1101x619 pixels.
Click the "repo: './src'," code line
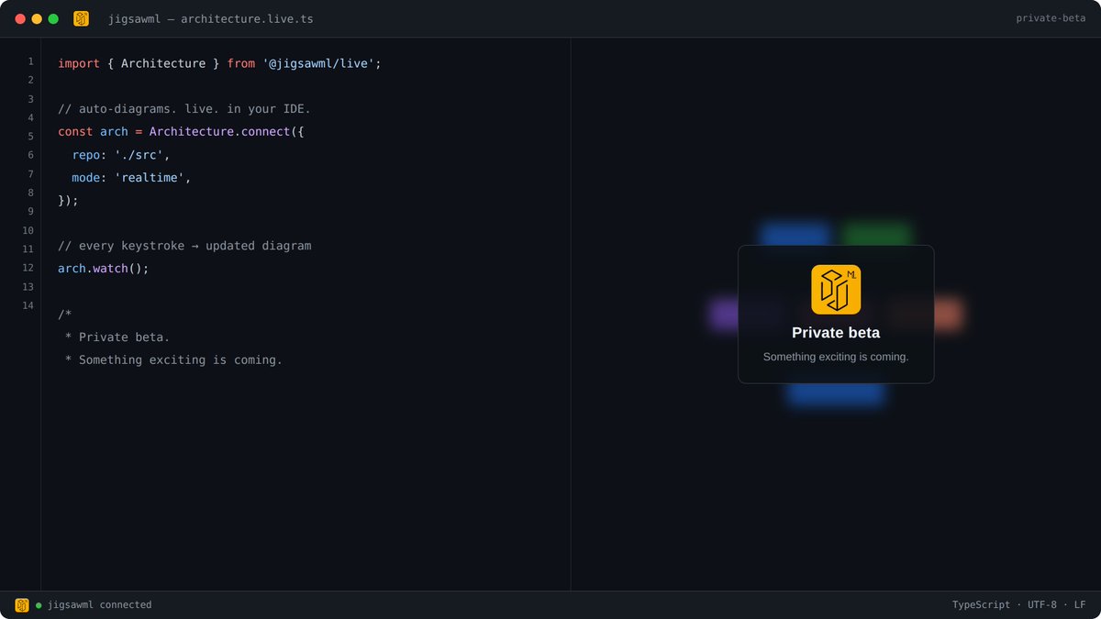[121, 155]
